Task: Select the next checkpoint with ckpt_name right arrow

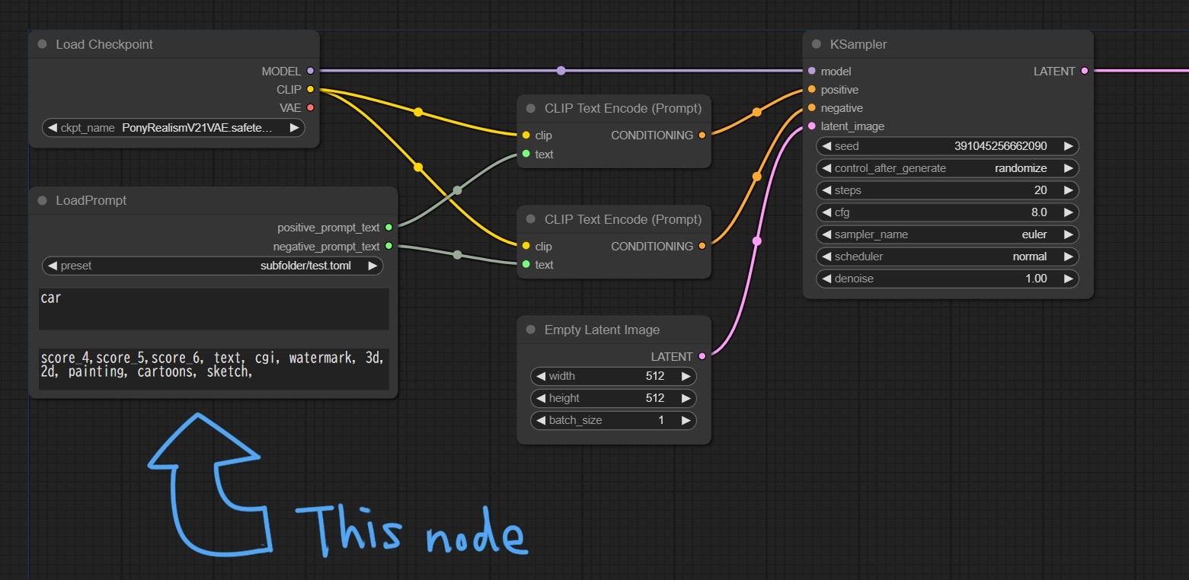Action: pos(294,128)
